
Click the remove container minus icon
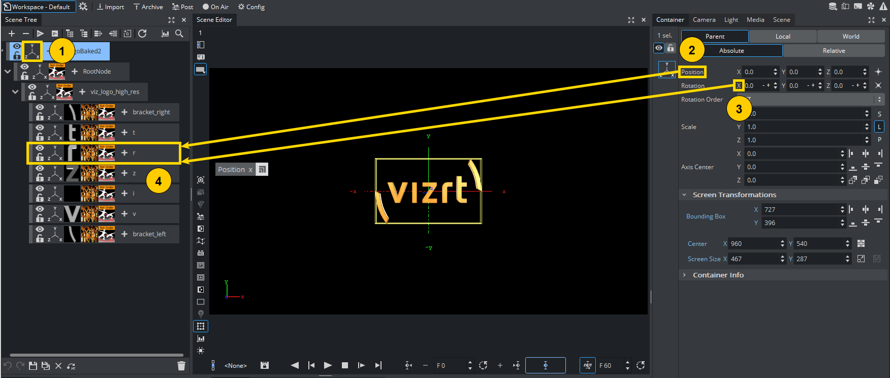pos(25,34)
